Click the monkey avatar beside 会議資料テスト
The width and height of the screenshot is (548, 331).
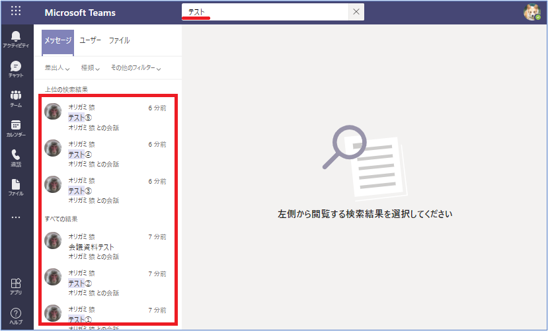point(53,240)
